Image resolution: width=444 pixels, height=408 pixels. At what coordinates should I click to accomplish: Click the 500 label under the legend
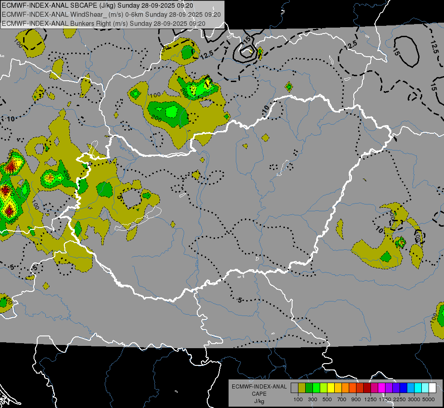point(327,399)
